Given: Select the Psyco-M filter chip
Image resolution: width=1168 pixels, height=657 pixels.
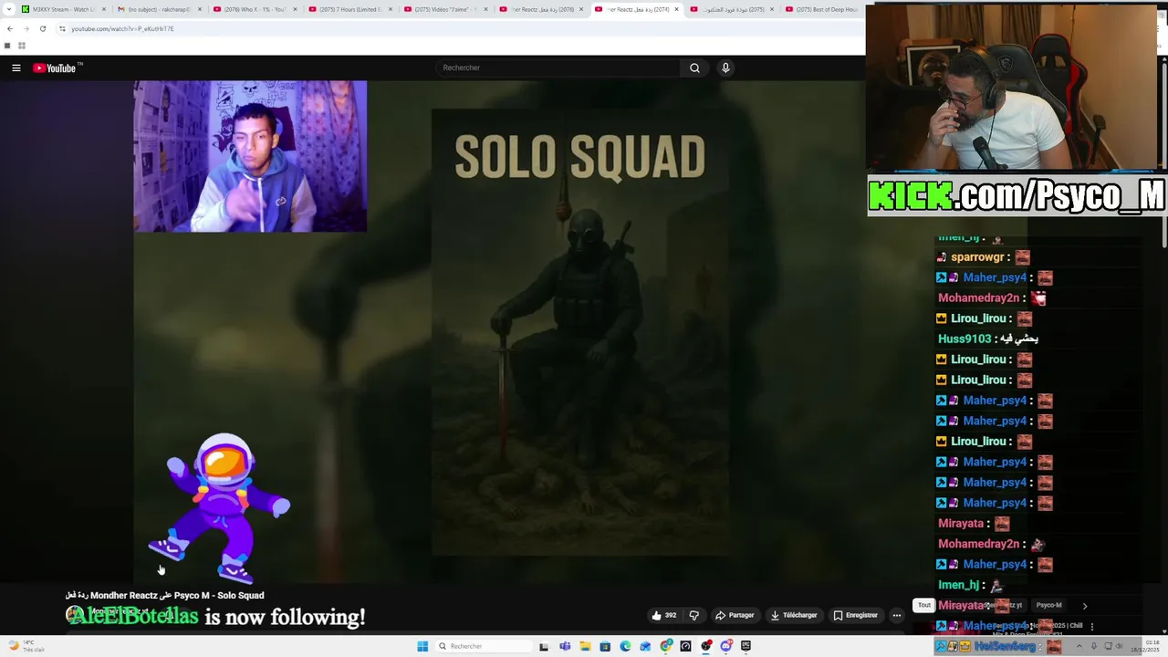Looking at the screenshot, I should coord(1048,605).
